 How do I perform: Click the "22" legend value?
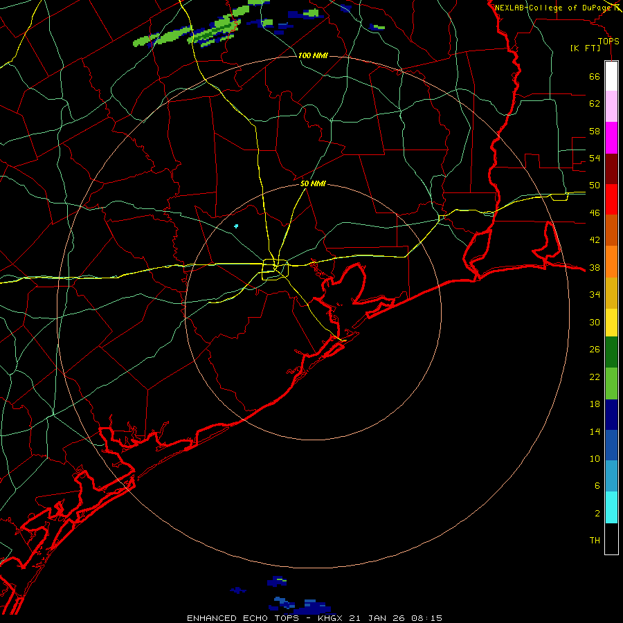tap(595, 377)
